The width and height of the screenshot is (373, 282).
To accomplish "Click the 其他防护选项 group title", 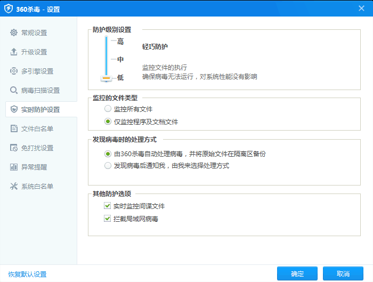I will point(112,194).
